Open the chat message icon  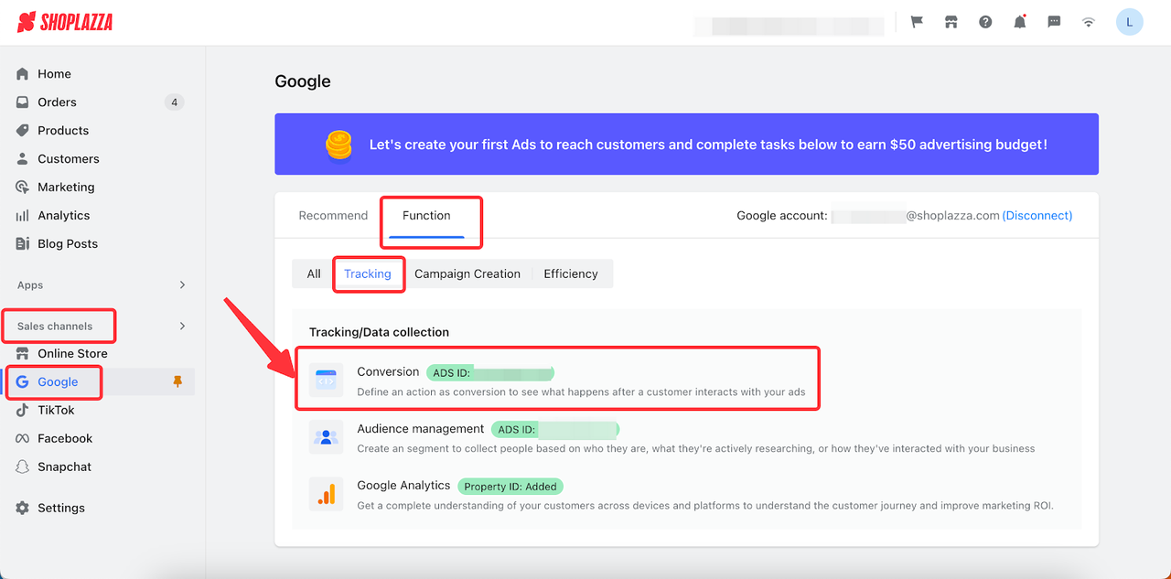[1054, 22]
